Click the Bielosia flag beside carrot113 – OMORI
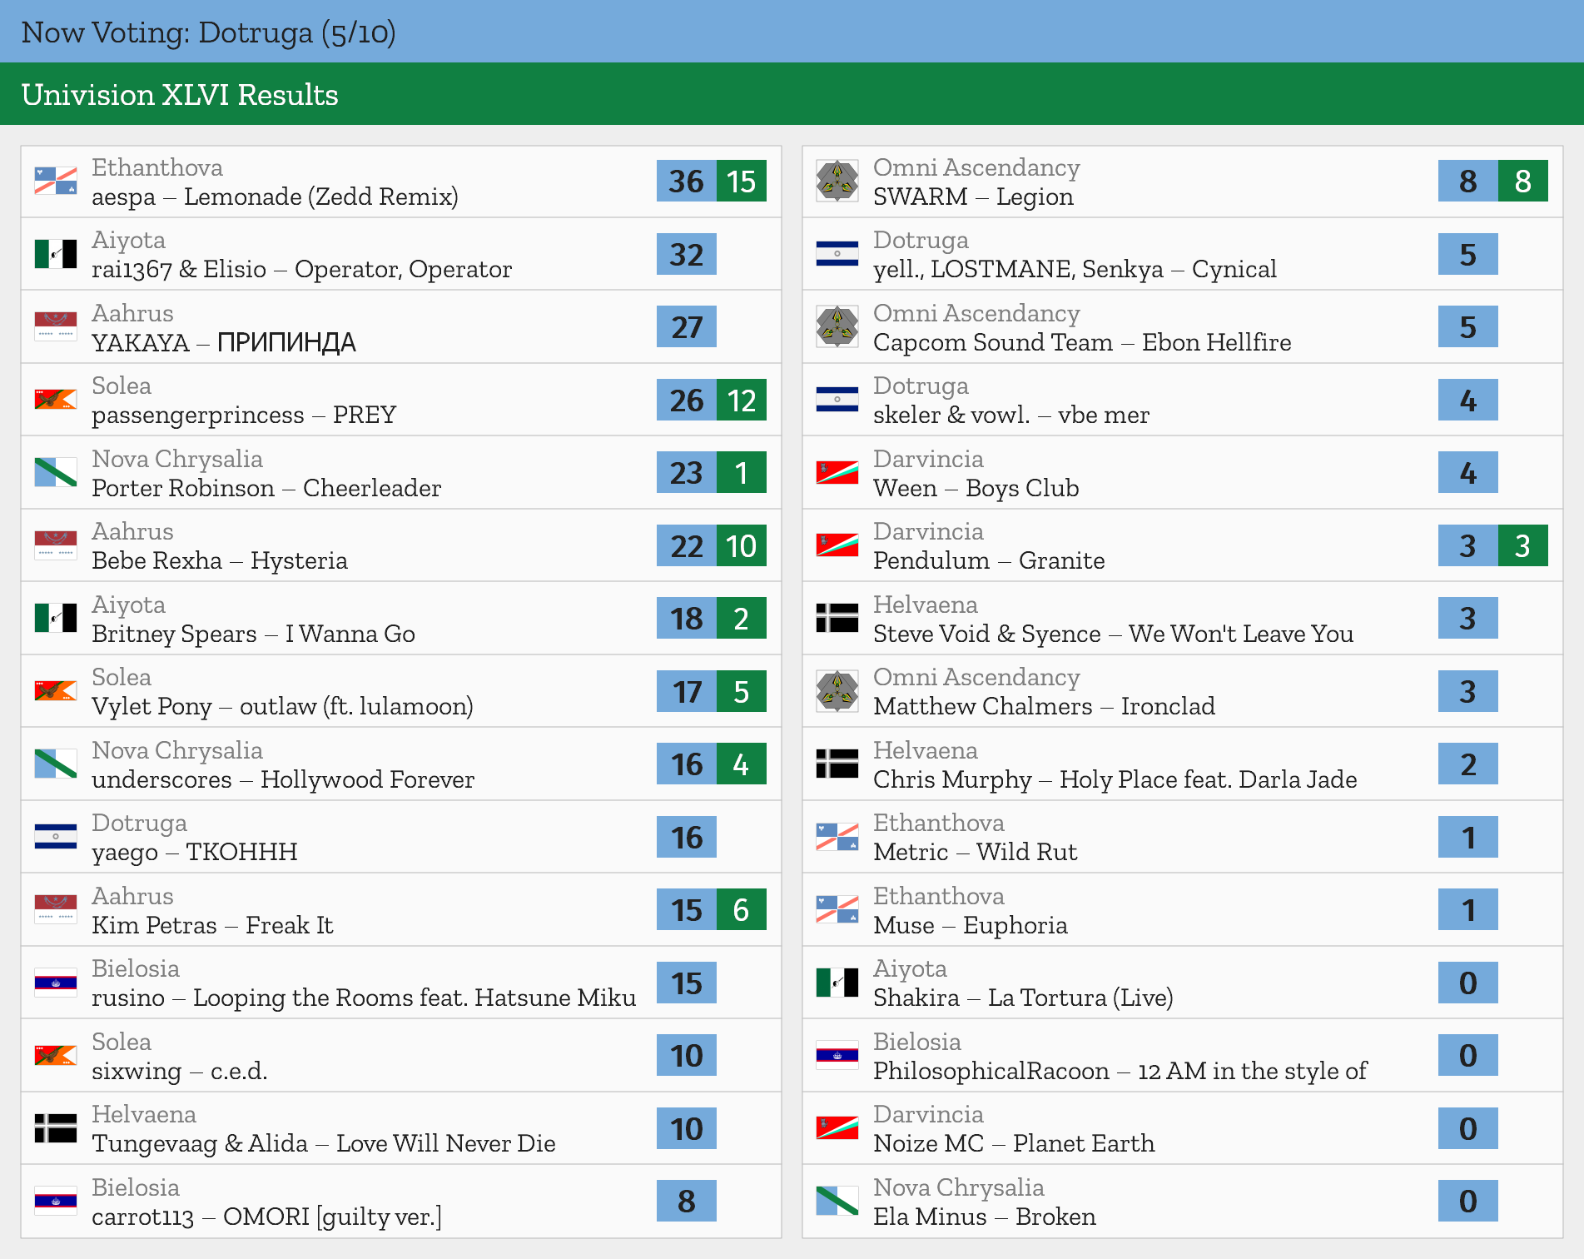The image size is (1584, 1259). [x=56, y=1202]
